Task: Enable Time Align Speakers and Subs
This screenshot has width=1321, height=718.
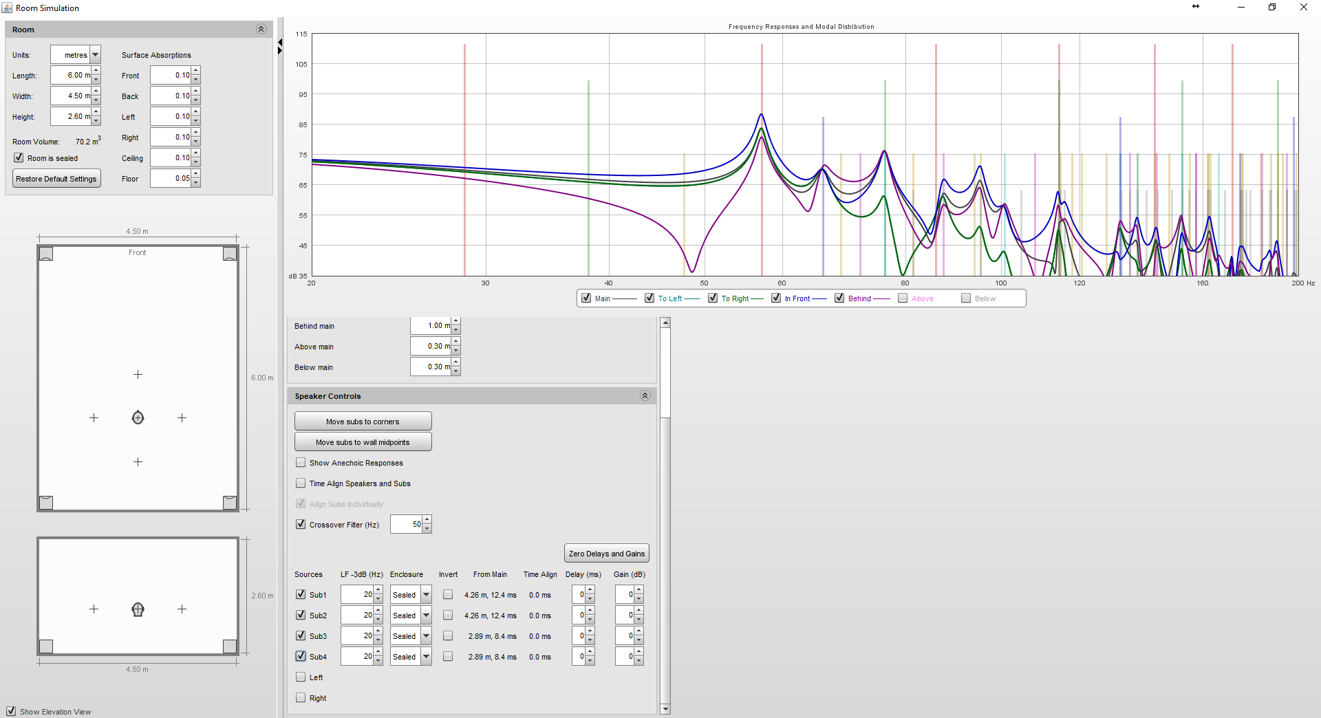Action: tap(301, 483)
